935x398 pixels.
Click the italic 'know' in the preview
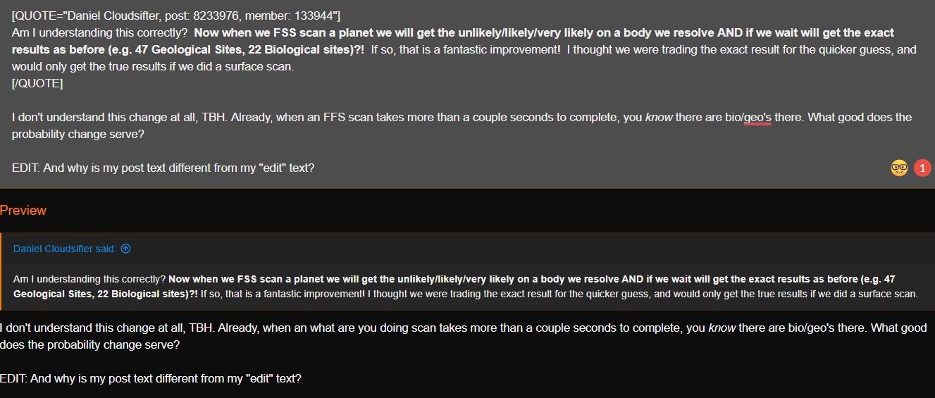pos(722,328)
